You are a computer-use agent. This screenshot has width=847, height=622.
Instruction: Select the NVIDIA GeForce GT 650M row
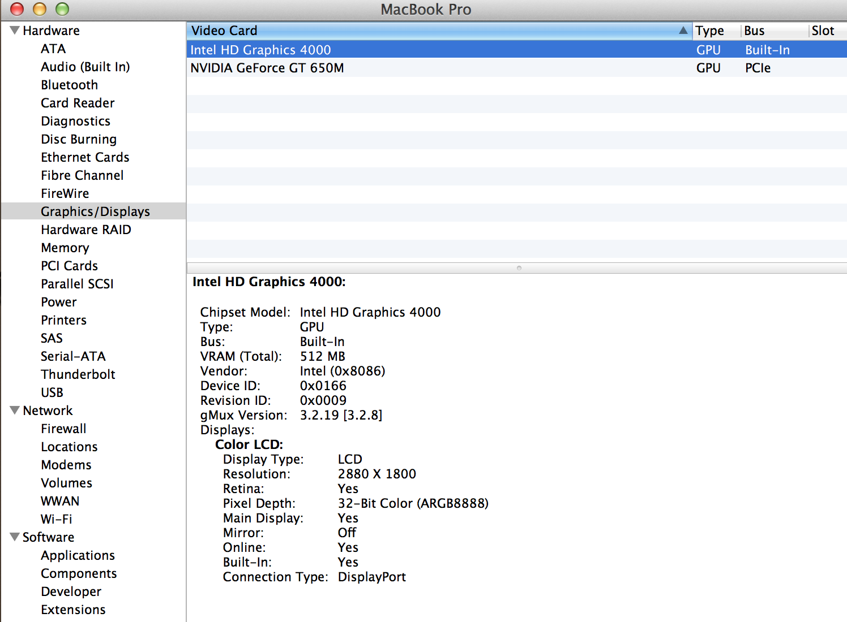(x=517, y=68)
